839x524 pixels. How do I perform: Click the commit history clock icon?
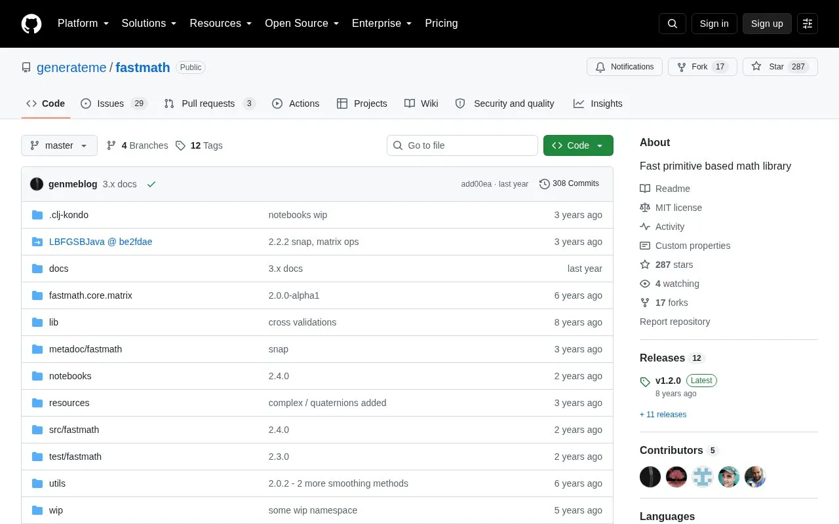pos(545,184)
